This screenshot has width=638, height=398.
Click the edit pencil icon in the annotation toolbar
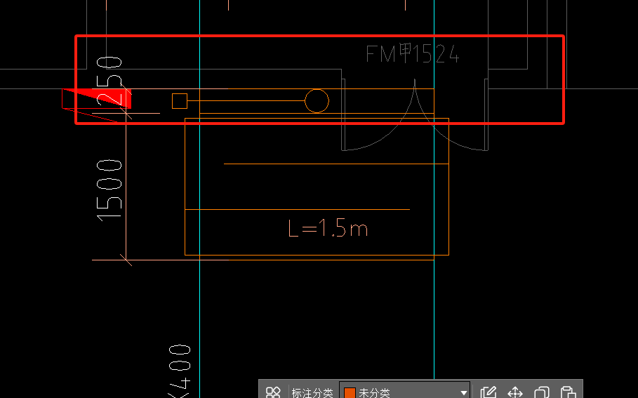(x=489, y=392)
